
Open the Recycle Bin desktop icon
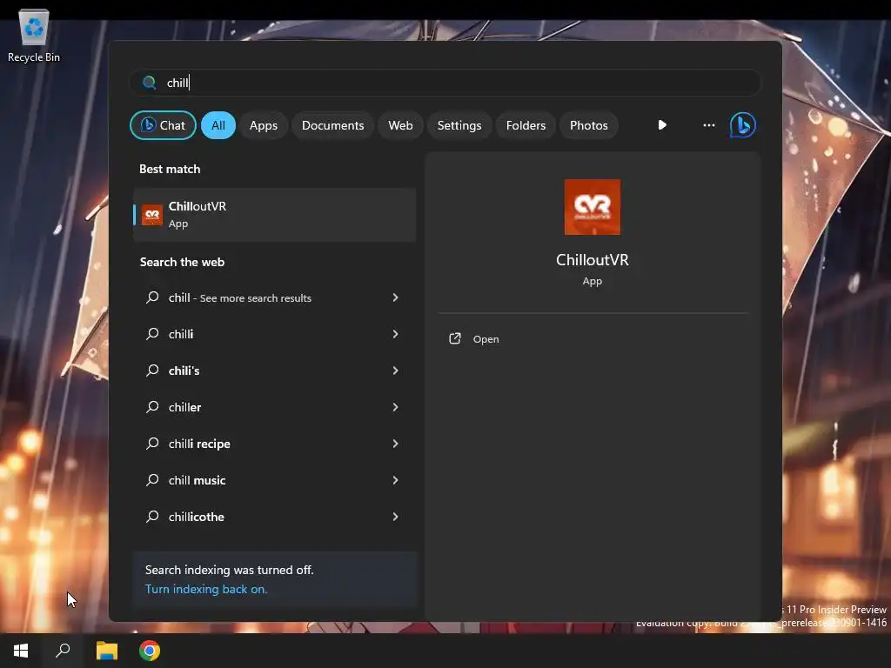click(x=34, y=36)
